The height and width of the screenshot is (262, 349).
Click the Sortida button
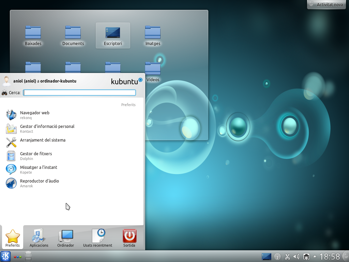(129, 238)
